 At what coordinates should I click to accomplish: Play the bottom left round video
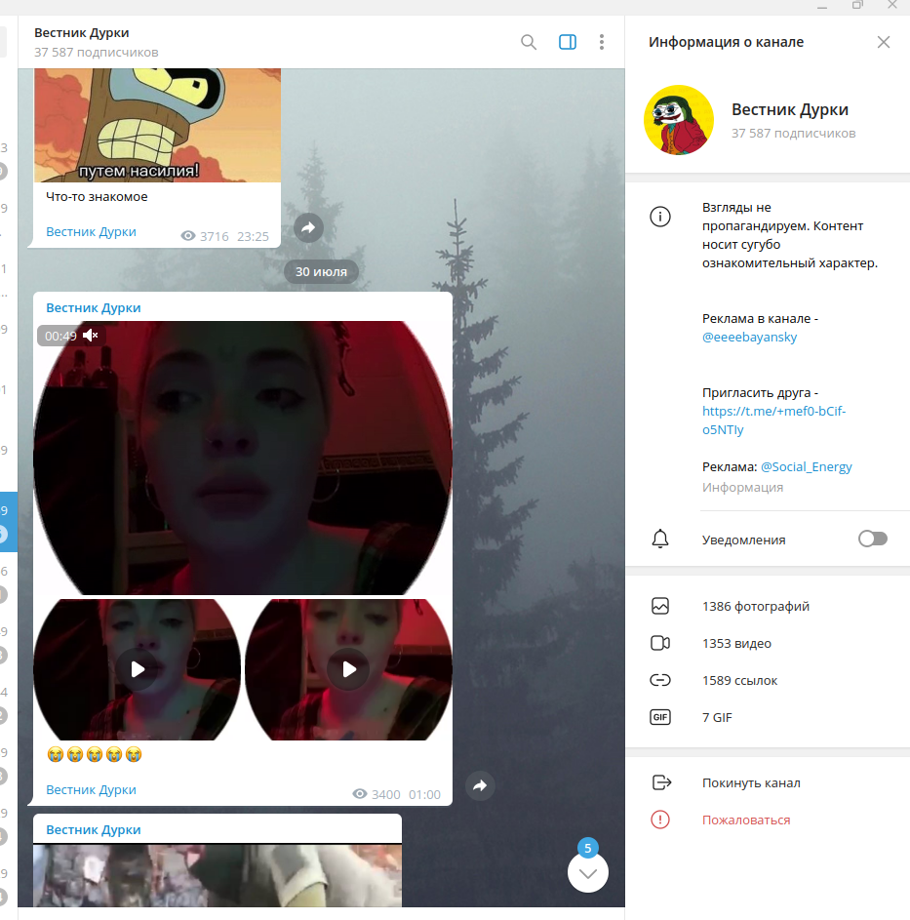[x=138, y=669]
